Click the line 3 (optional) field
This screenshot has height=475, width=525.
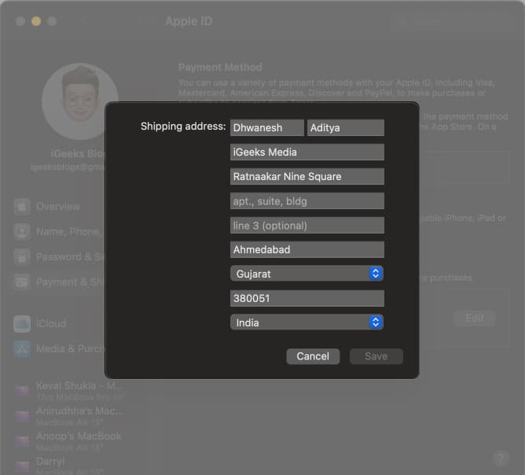point(307,226)
